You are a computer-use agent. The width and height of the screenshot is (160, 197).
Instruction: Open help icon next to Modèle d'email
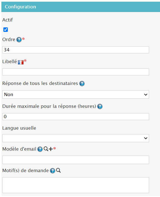[x=40, y=149]
